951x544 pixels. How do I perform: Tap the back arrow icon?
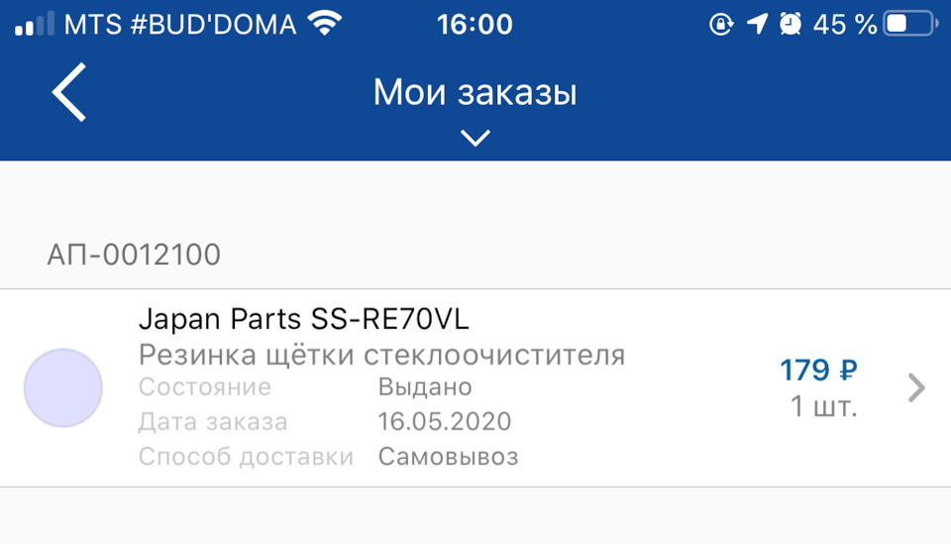coord(69,92)
